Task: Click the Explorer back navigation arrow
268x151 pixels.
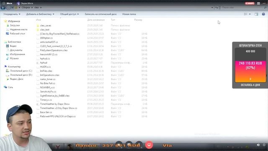Action: [3, 8]
